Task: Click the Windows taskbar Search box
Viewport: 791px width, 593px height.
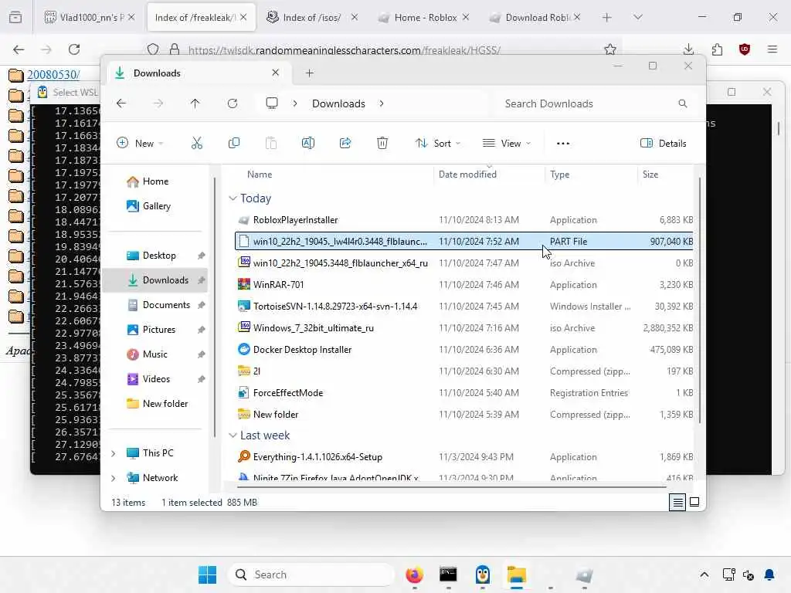Action: (311, 574)
